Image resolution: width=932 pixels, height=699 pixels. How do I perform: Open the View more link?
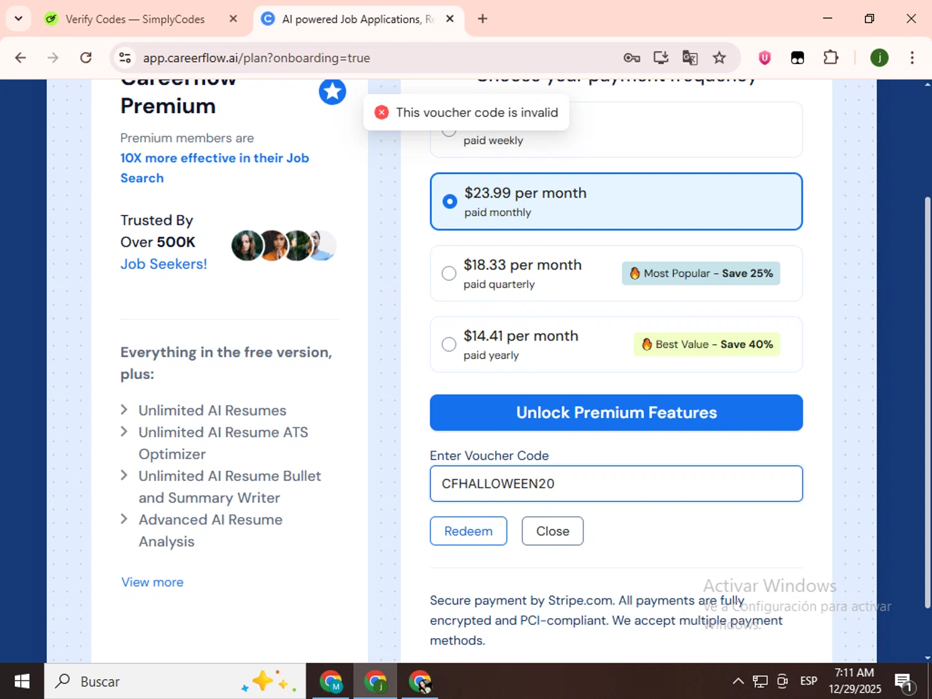152,582
